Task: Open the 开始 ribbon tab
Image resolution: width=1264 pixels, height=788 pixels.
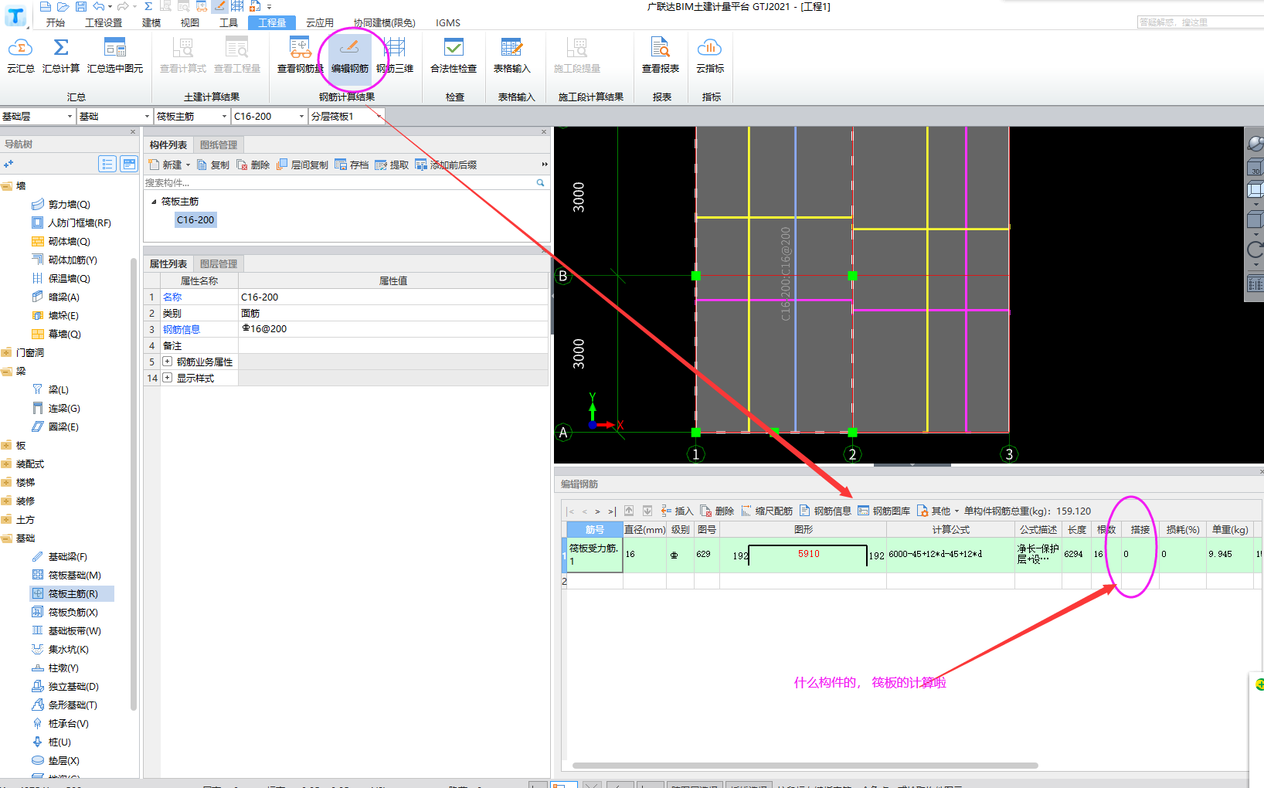Action: pyautogui.click(x=56, y=22)
